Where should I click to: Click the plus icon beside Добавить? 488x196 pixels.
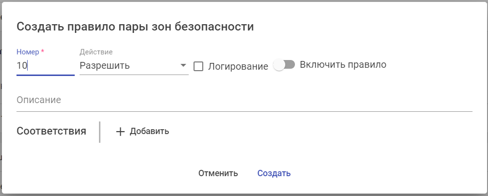(121, 131)
